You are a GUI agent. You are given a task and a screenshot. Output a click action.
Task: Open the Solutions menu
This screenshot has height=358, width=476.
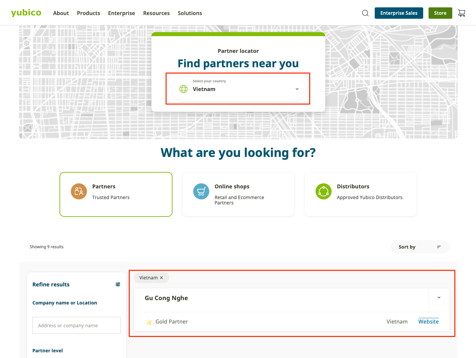pos(190,13)
